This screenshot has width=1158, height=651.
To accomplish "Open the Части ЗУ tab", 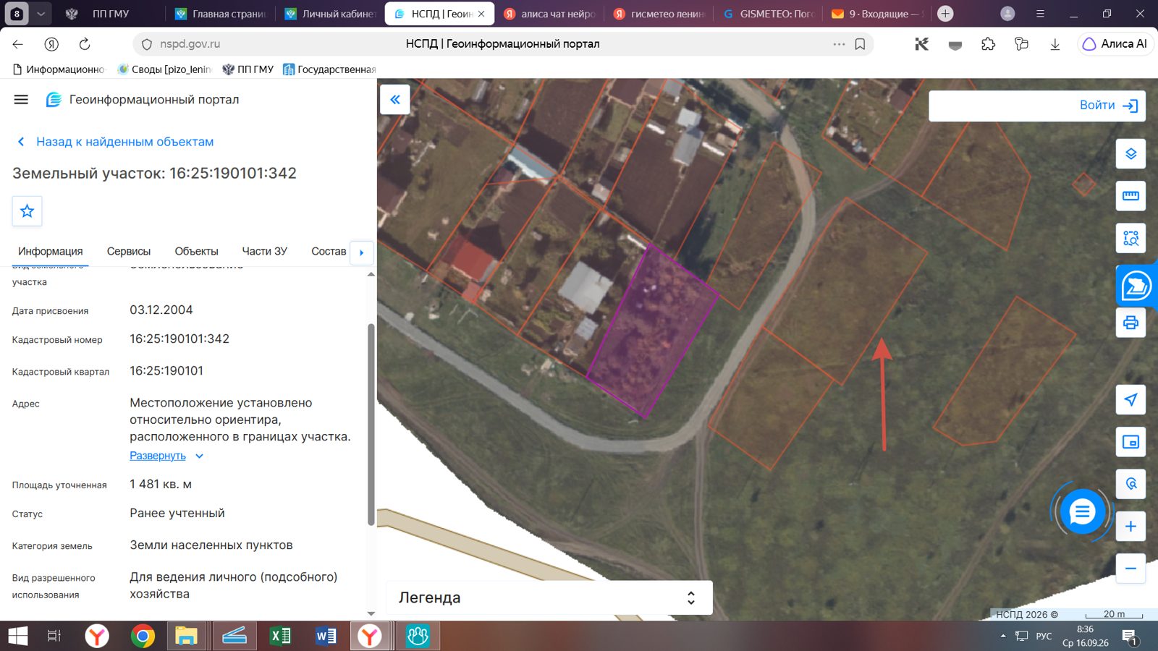I will click(264, 251).
